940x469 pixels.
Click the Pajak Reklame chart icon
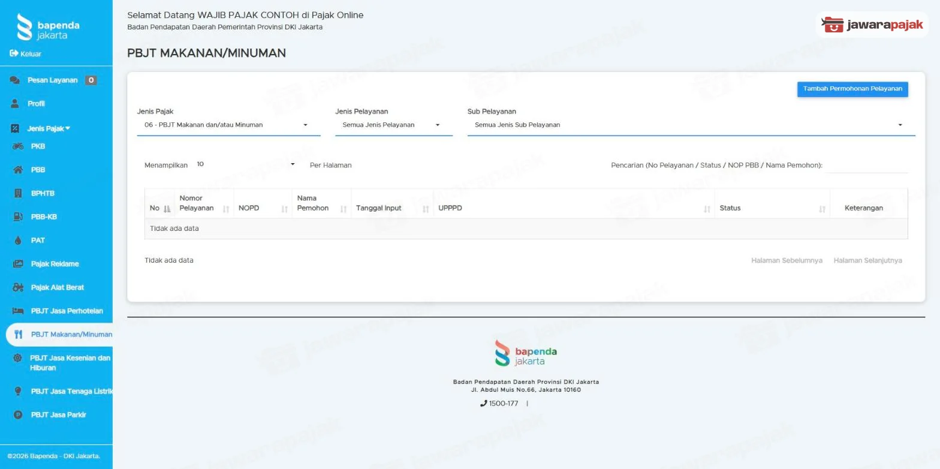coord(18,264)
